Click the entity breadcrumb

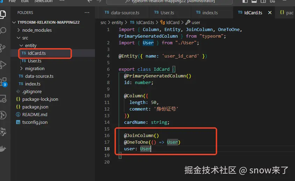117,23
